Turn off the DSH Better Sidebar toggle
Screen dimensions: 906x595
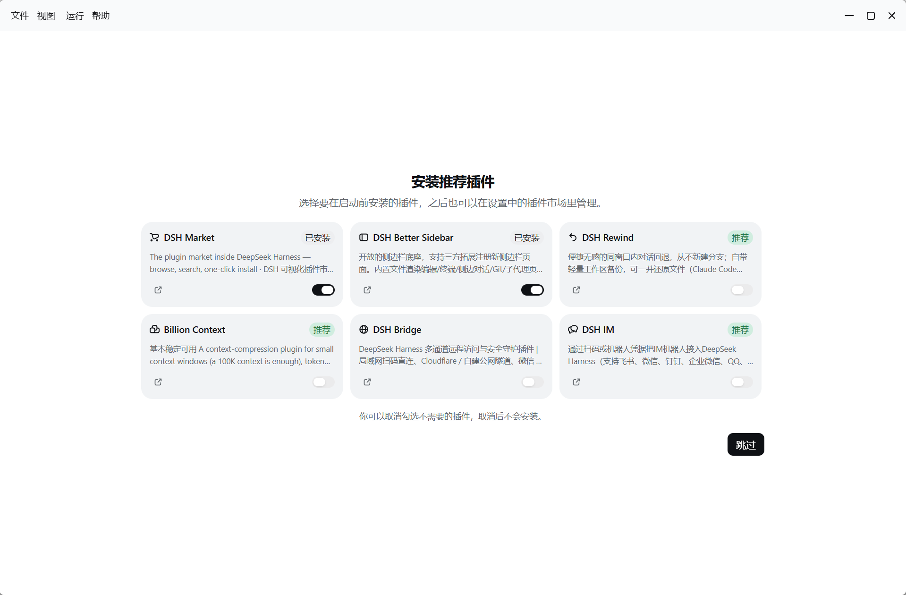point(533,290)
